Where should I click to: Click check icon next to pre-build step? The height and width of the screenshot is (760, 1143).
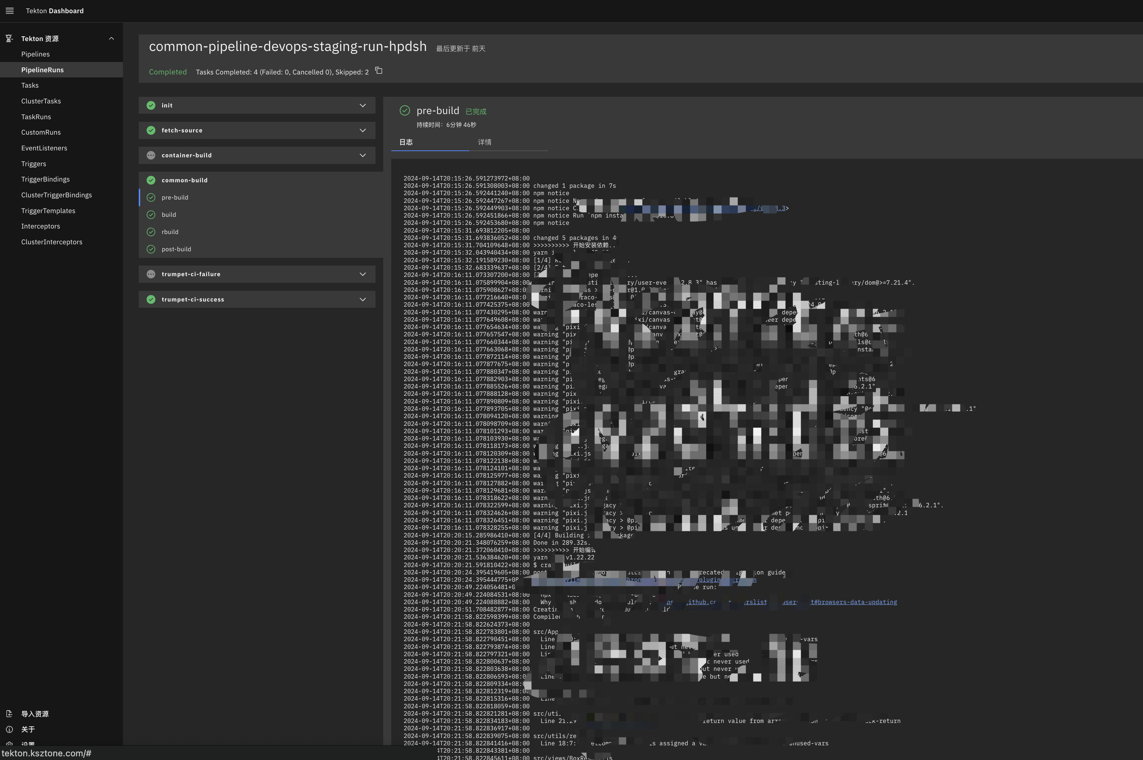pos(151,197)
